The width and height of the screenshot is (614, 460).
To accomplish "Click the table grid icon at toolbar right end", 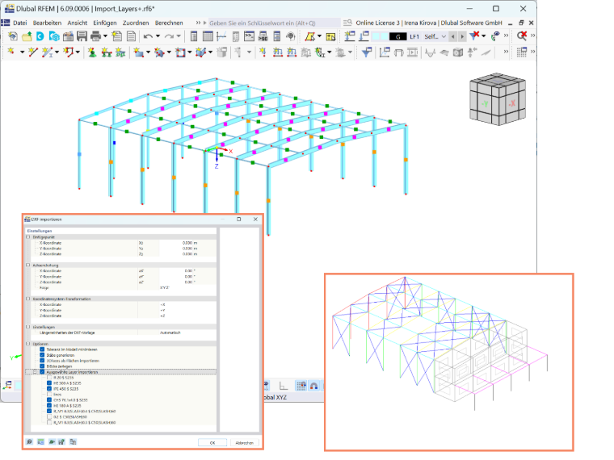I will point(522,52).
